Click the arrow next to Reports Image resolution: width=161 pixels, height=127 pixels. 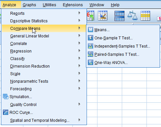79,13
